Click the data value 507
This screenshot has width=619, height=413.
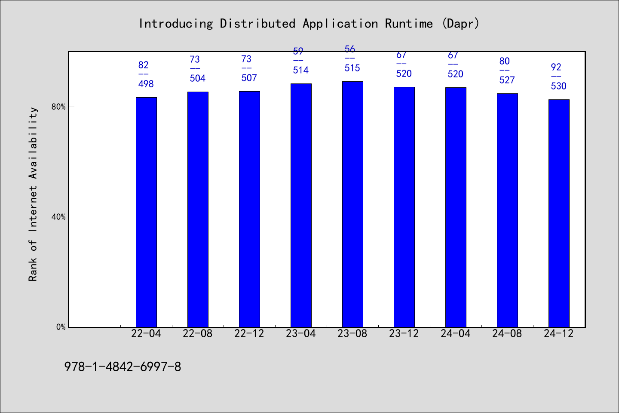(x=249, y=78)
